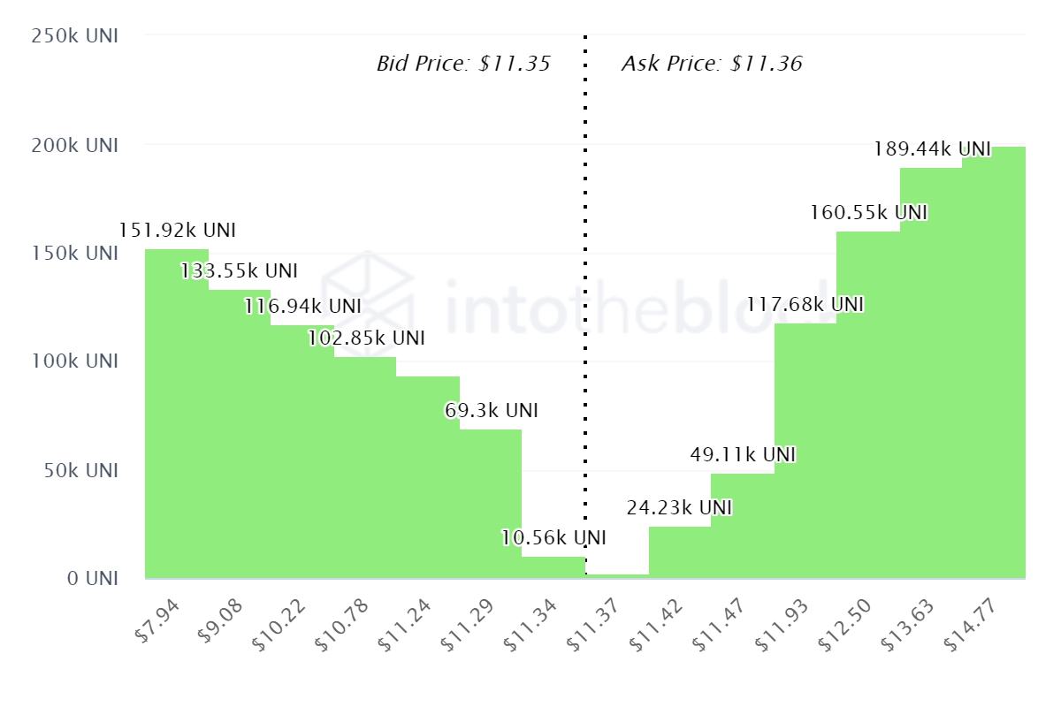Click the IntoTheBlock cube logo watermark
The image size is (1061, 707).
(x=367, y=293)
